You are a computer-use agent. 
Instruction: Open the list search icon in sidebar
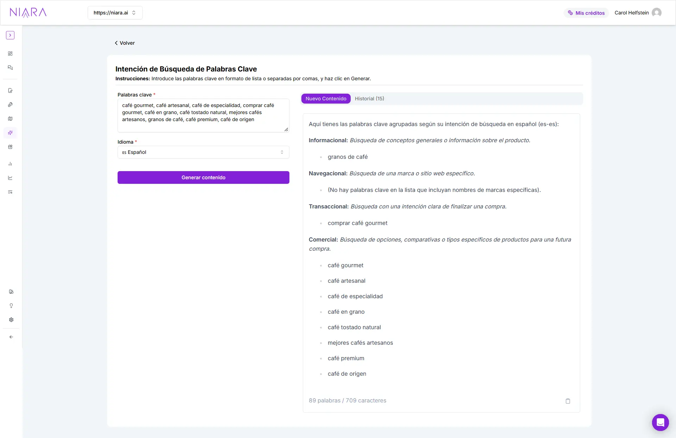10,192
